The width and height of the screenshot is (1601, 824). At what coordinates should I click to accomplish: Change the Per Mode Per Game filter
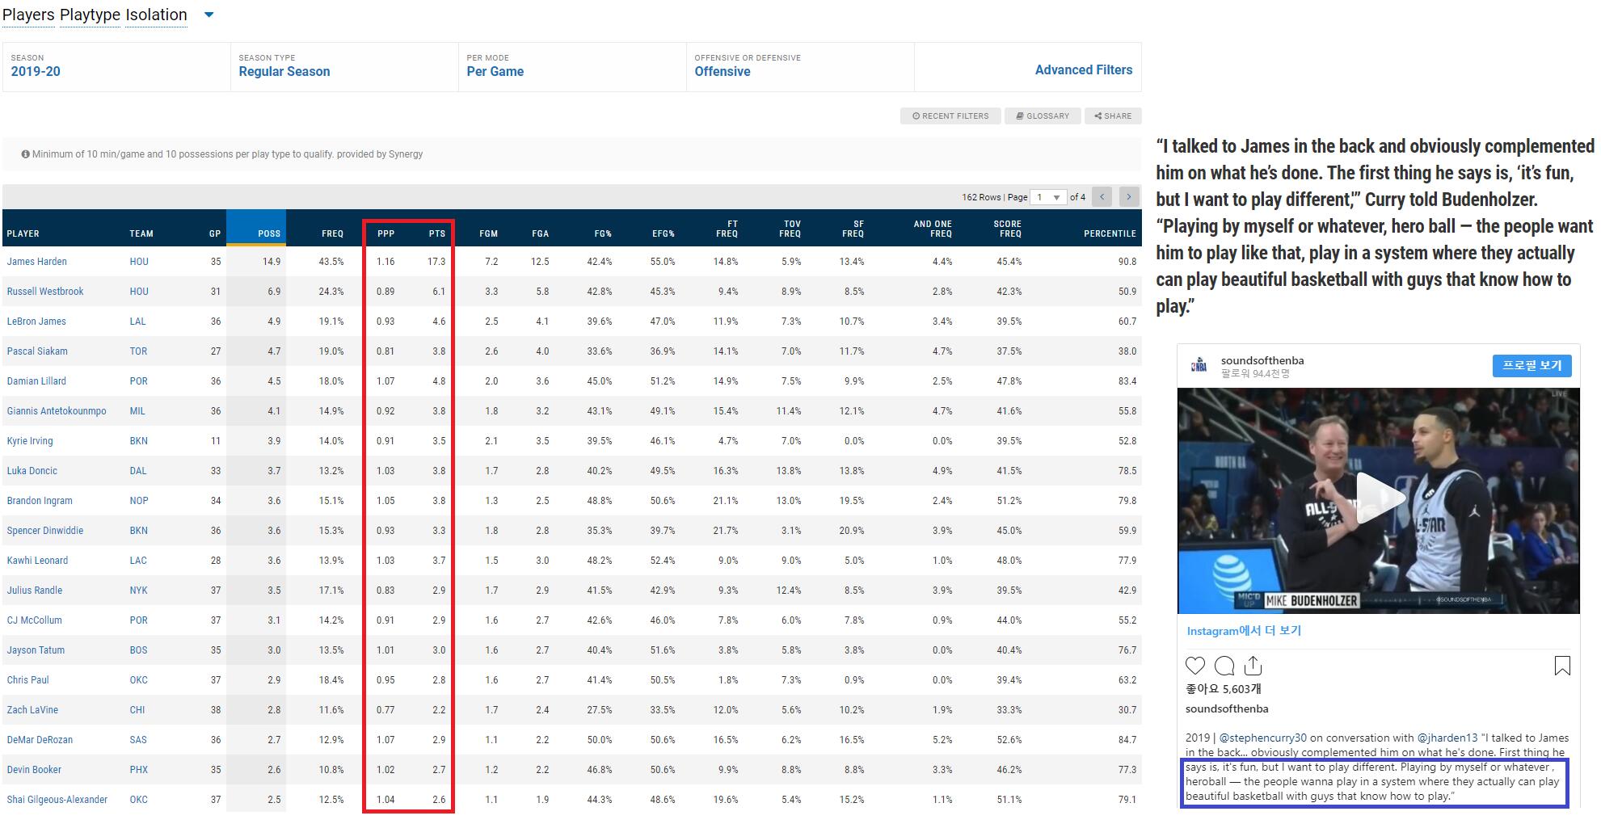572,66
